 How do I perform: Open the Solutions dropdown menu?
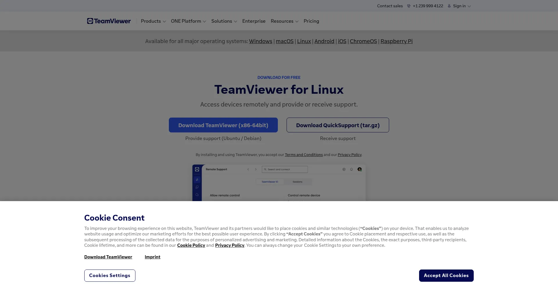(x=224, y=21)
